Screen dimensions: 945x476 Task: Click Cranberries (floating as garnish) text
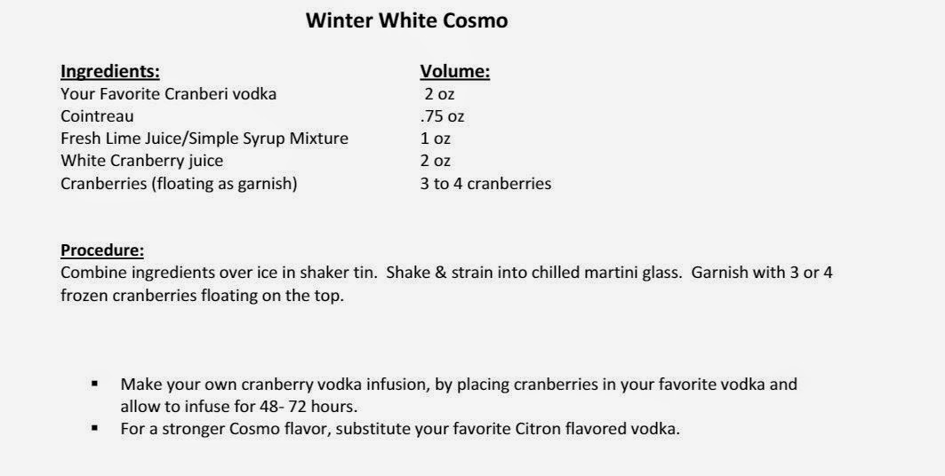click(x=179, y=184)
